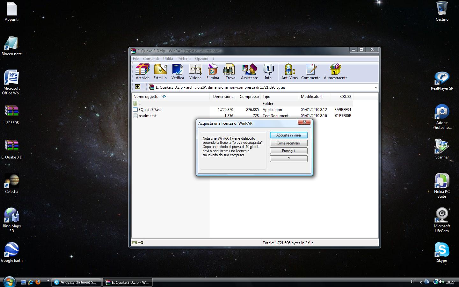Screen dimensions: 459x287
Task: Create Autoestraente SFX archive icon
Action: coord(336,71)
